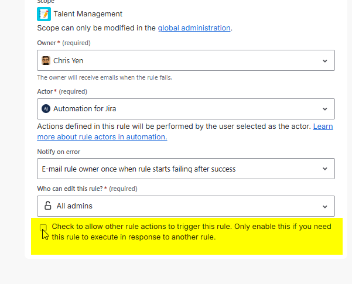This screenshot has height=284, width=352.
Task: Click the Talent Management scope name
Action: pyautogui.click(x=87, y=15)
